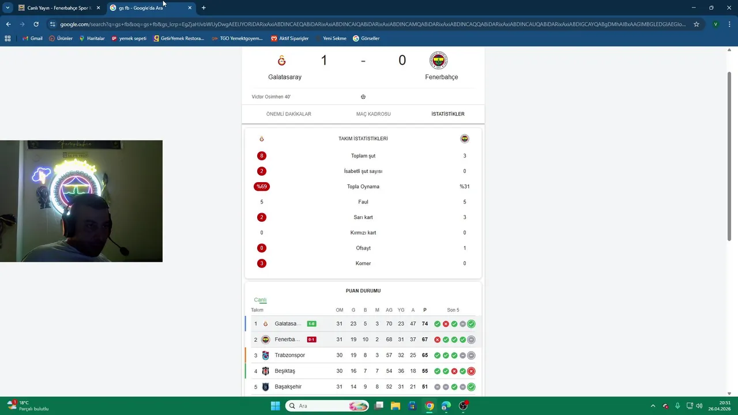The width and height of the screenshot is (738, 415).
Task: Show hidden system tray icons
Action: click(653, 406)
